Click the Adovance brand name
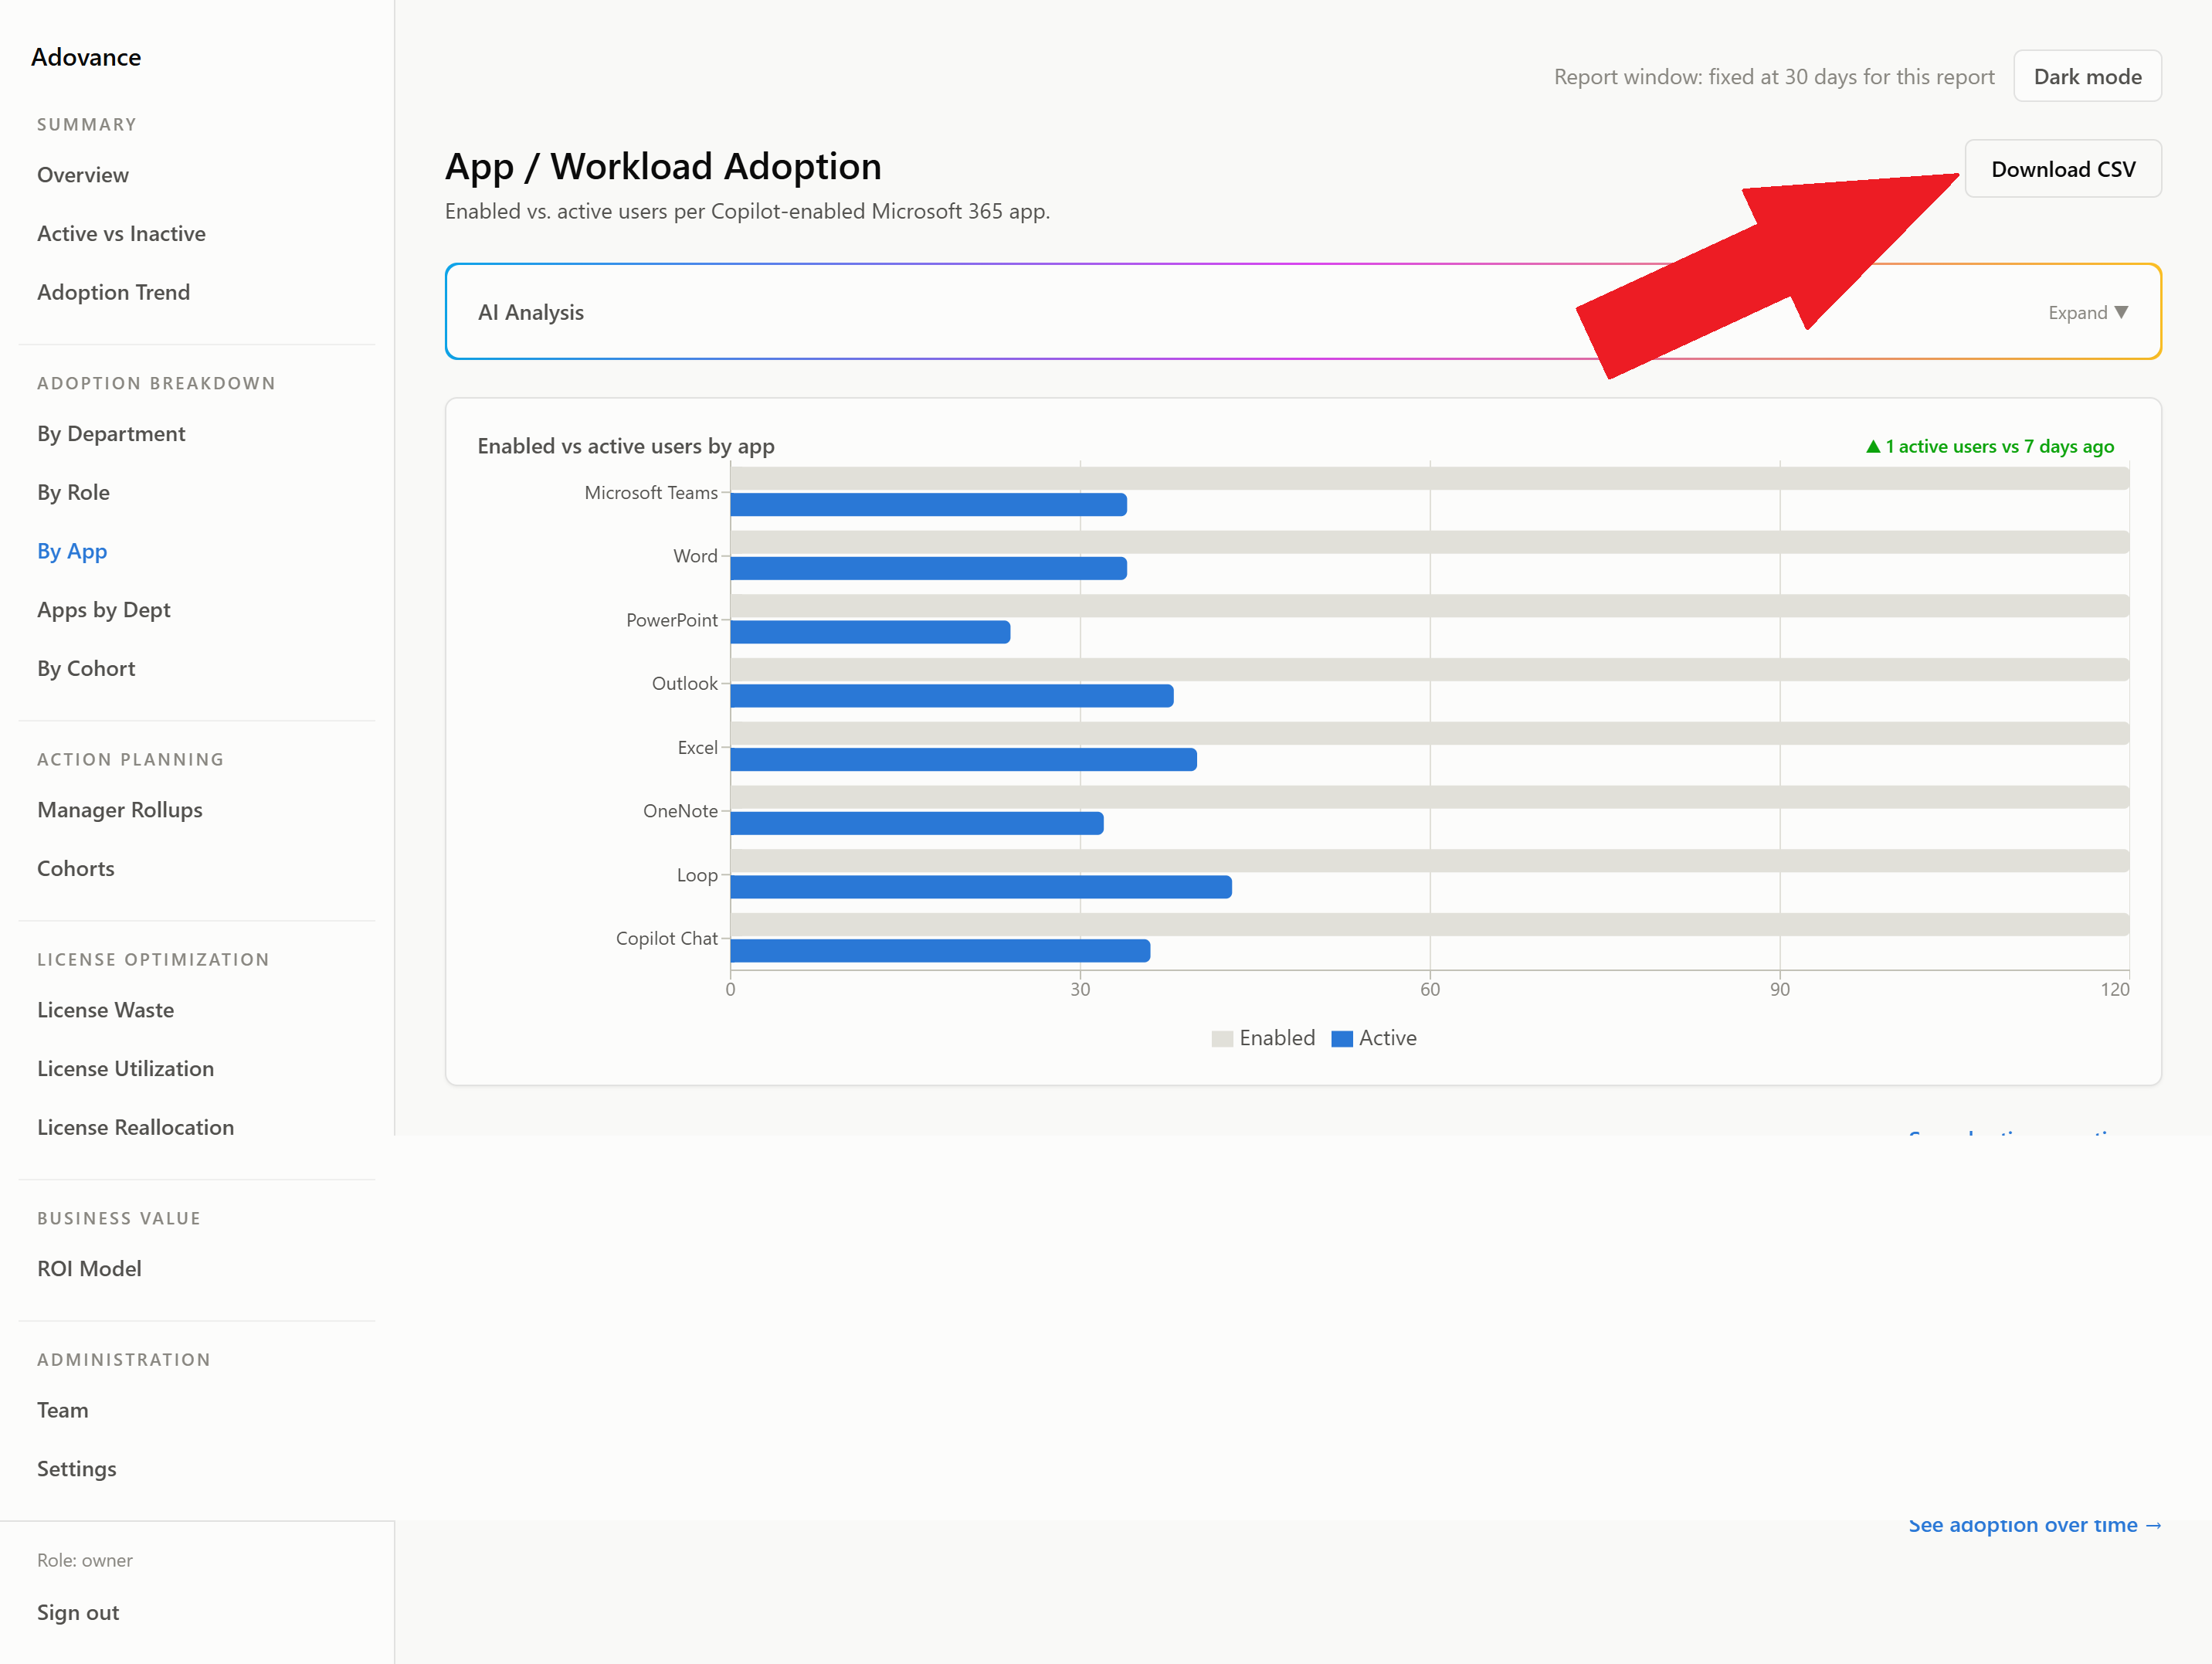This screenshot has width=2212, height=1664. click(x=86, y=57)
